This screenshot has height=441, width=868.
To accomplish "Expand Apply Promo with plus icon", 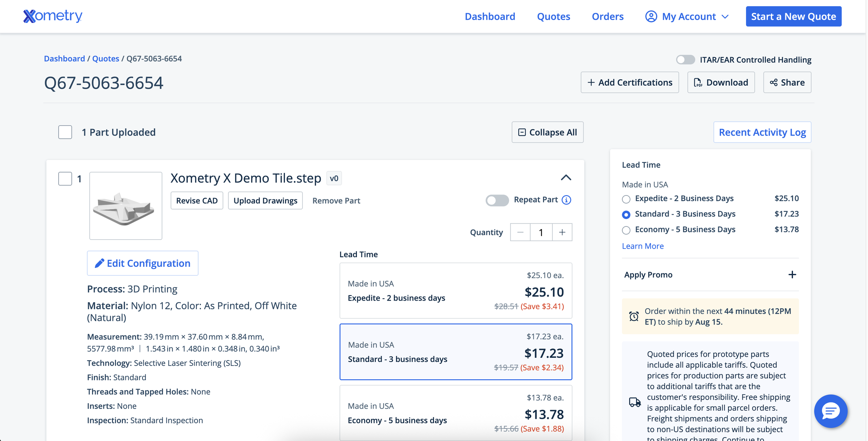I will click(792, 275).
